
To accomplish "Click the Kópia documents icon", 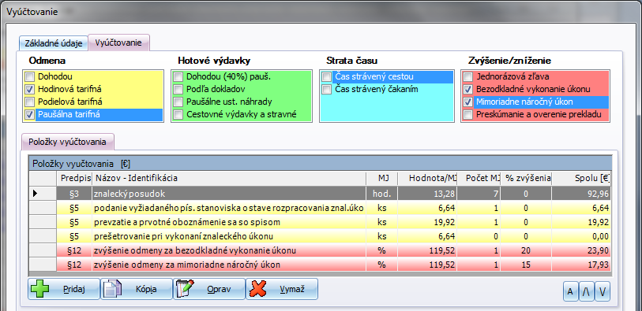I will tap(112, 290).
